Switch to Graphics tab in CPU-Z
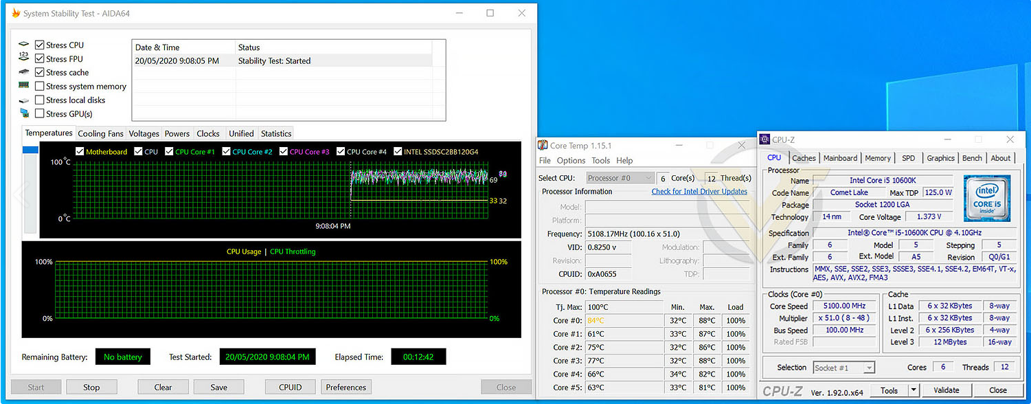 point(940,158)
